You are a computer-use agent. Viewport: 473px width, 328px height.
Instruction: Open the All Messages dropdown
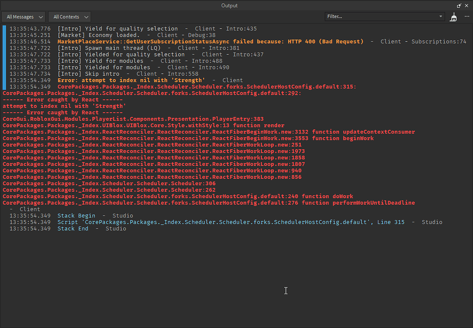pyautogui.click(x=23, y=16)
